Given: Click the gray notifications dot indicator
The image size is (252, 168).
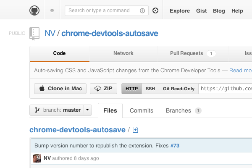Looking at the screenshot, I should click(x=52, y=10).
